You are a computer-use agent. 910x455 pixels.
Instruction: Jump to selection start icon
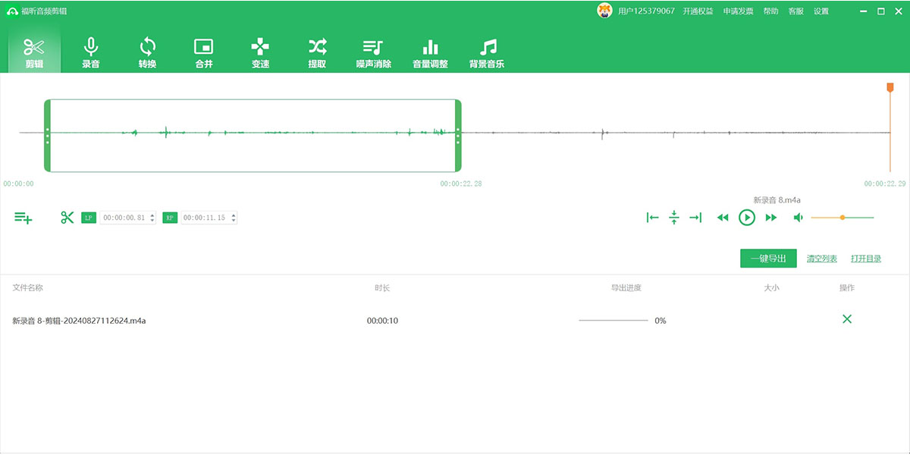(x=652, y=218)
